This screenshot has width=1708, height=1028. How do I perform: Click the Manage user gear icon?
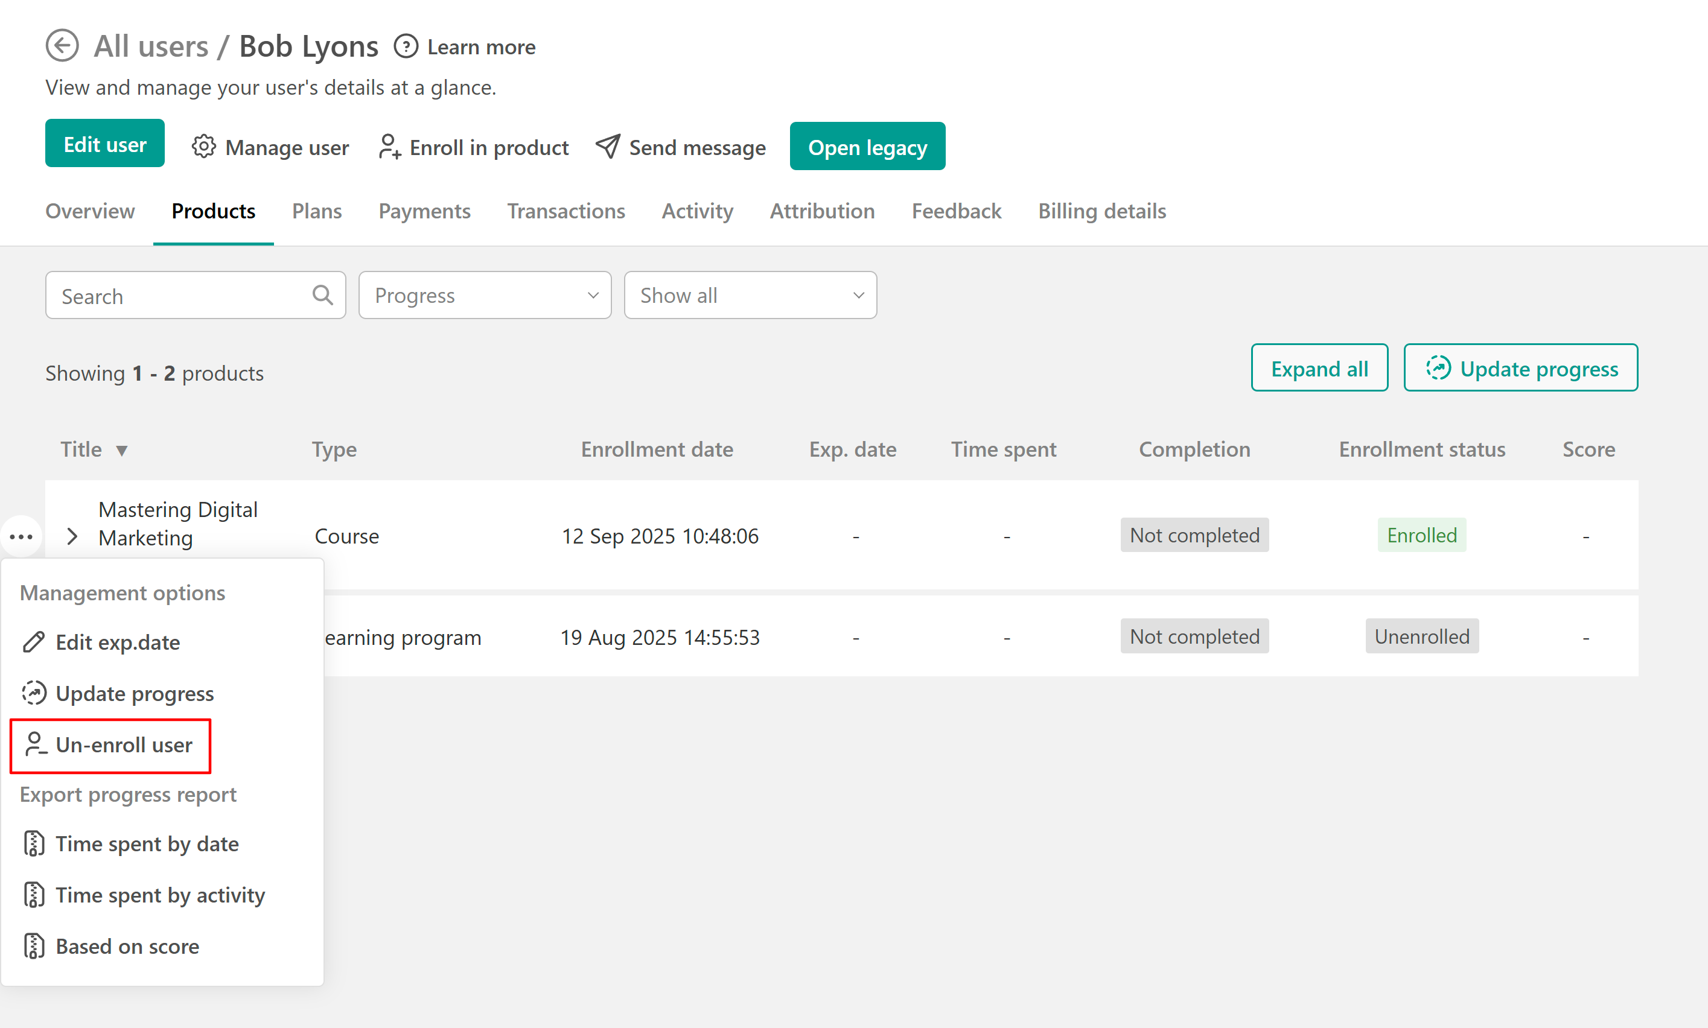click(204, 147)
